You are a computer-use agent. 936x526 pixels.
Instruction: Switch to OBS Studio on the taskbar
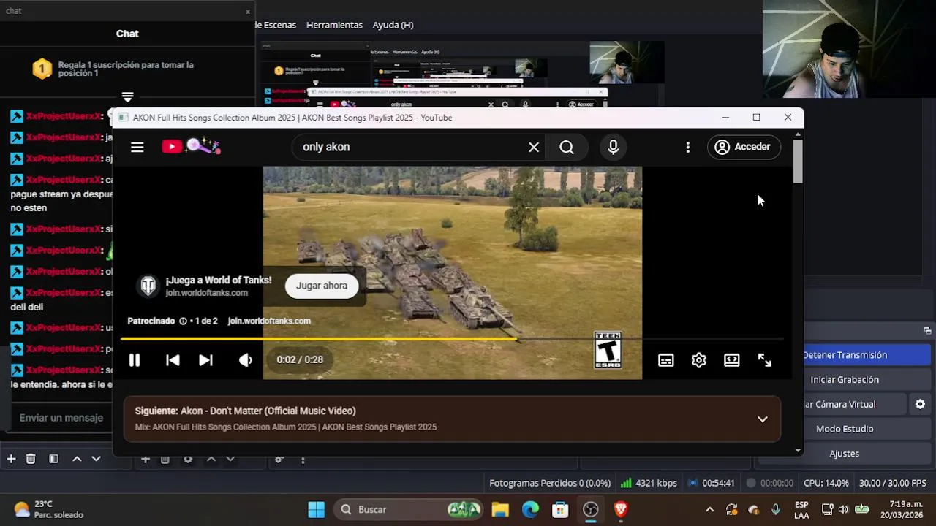[590, 509]
